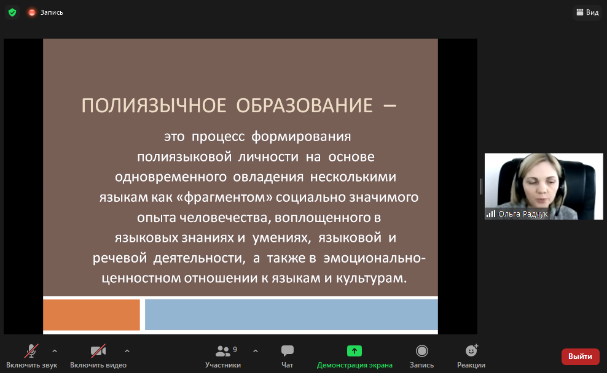The image size is (607, 373).
Task: Expand video options arrow beside camera
Action: (x=127, y=351)
